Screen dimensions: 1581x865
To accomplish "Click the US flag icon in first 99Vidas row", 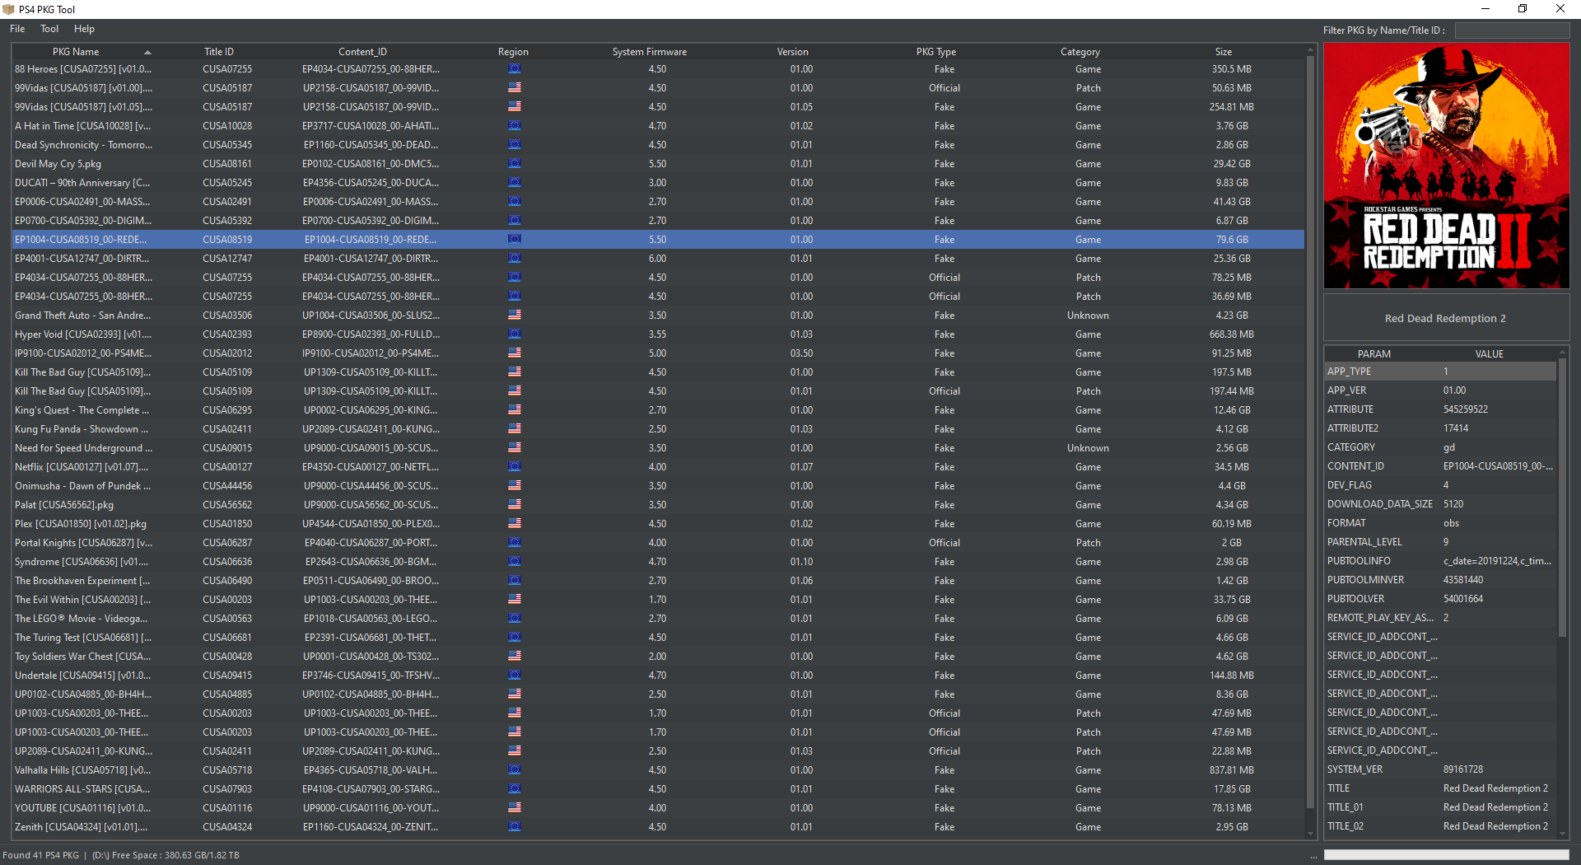I will (x=515, y=88).
